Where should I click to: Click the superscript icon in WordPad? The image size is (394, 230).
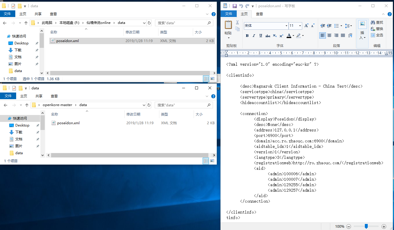pos(281,35)
